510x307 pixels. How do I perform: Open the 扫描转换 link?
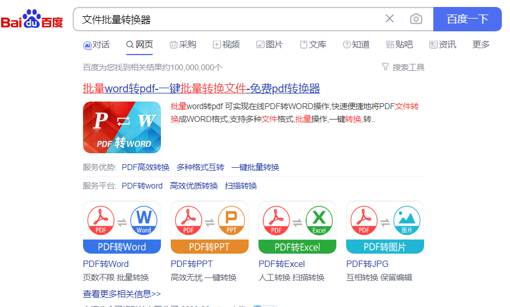[240, 186]
